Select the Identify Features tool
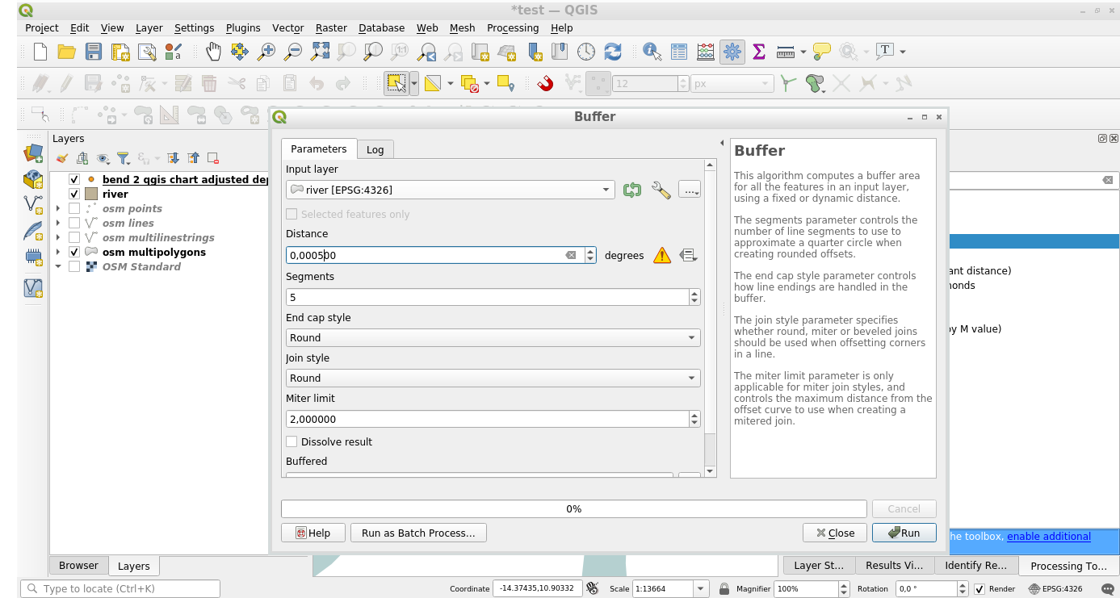The height and width of the screenshot is (598, 1120). click(652, 52)
